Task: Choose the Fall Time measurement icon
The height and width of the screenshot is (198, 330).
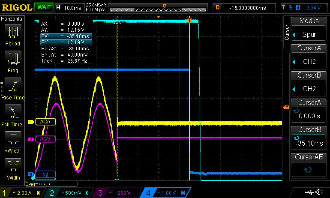Action: 13,113
